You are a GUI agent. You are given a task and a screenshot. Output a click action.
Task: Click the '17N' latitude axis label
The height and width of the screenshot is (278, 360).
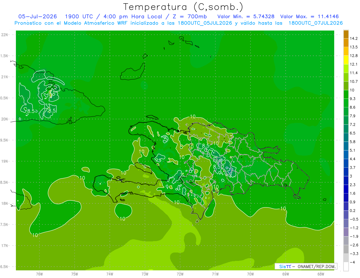pos(4,246)
